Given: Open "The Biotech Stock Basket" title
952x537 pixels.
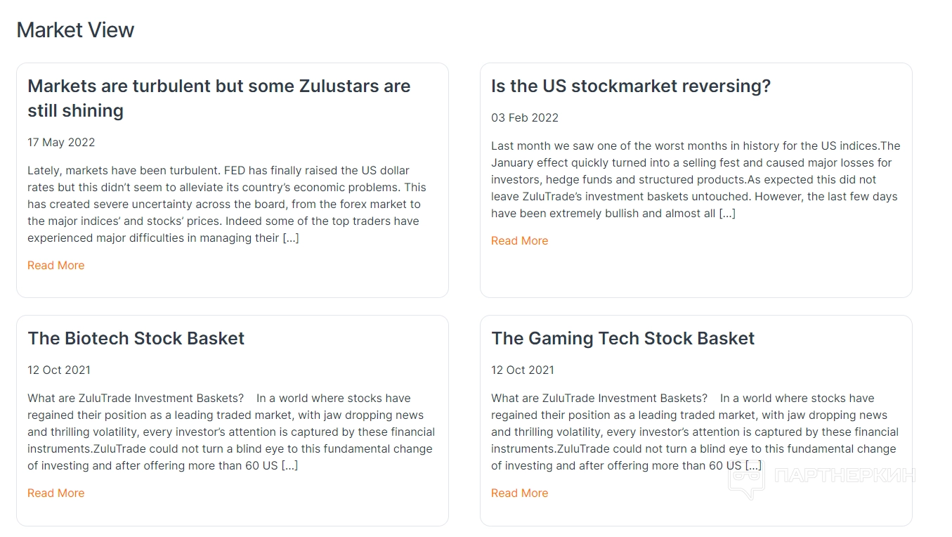Looking at the screenshot, I should click(136, 338).
